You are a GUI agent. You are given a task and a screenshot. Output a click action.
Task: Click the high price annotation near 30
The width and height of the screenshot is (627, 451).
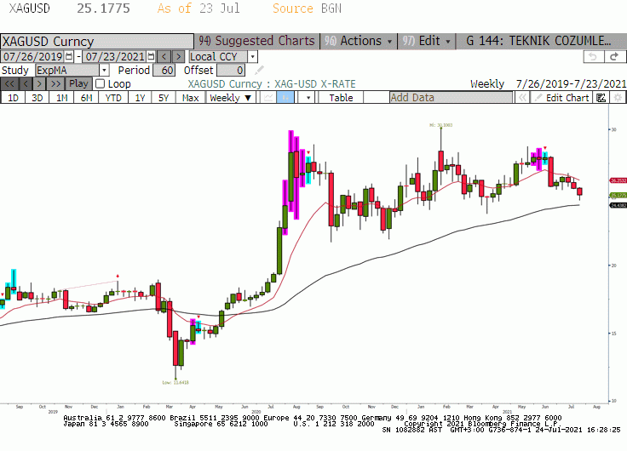(441, 125)
